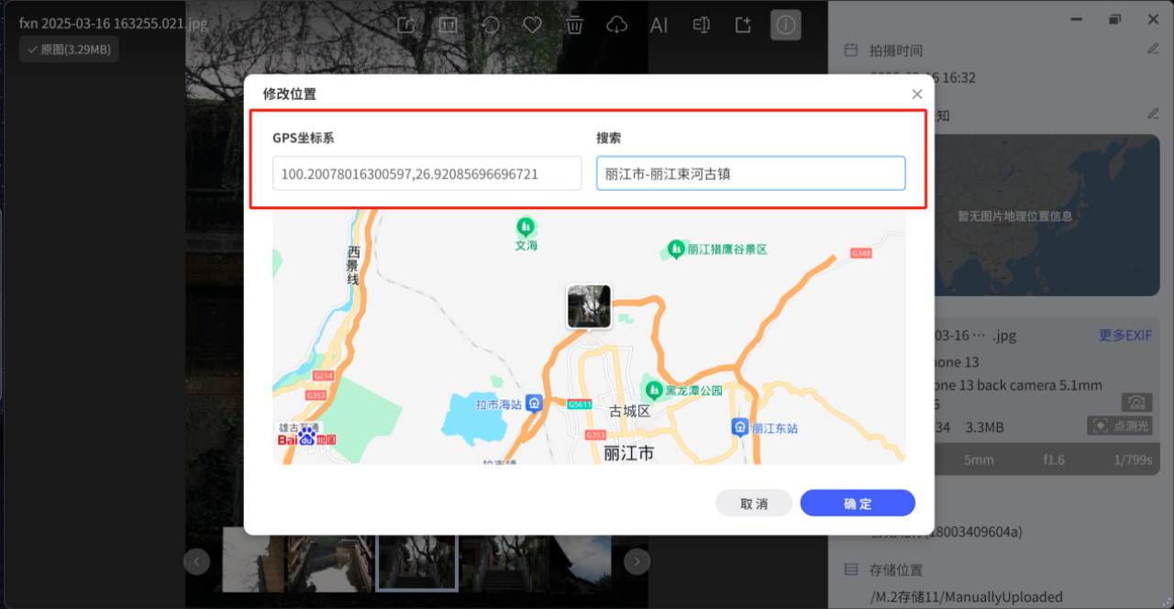Toggle the 原图(3.29MB) original image option
The image size is (1174, 609).
69,50
